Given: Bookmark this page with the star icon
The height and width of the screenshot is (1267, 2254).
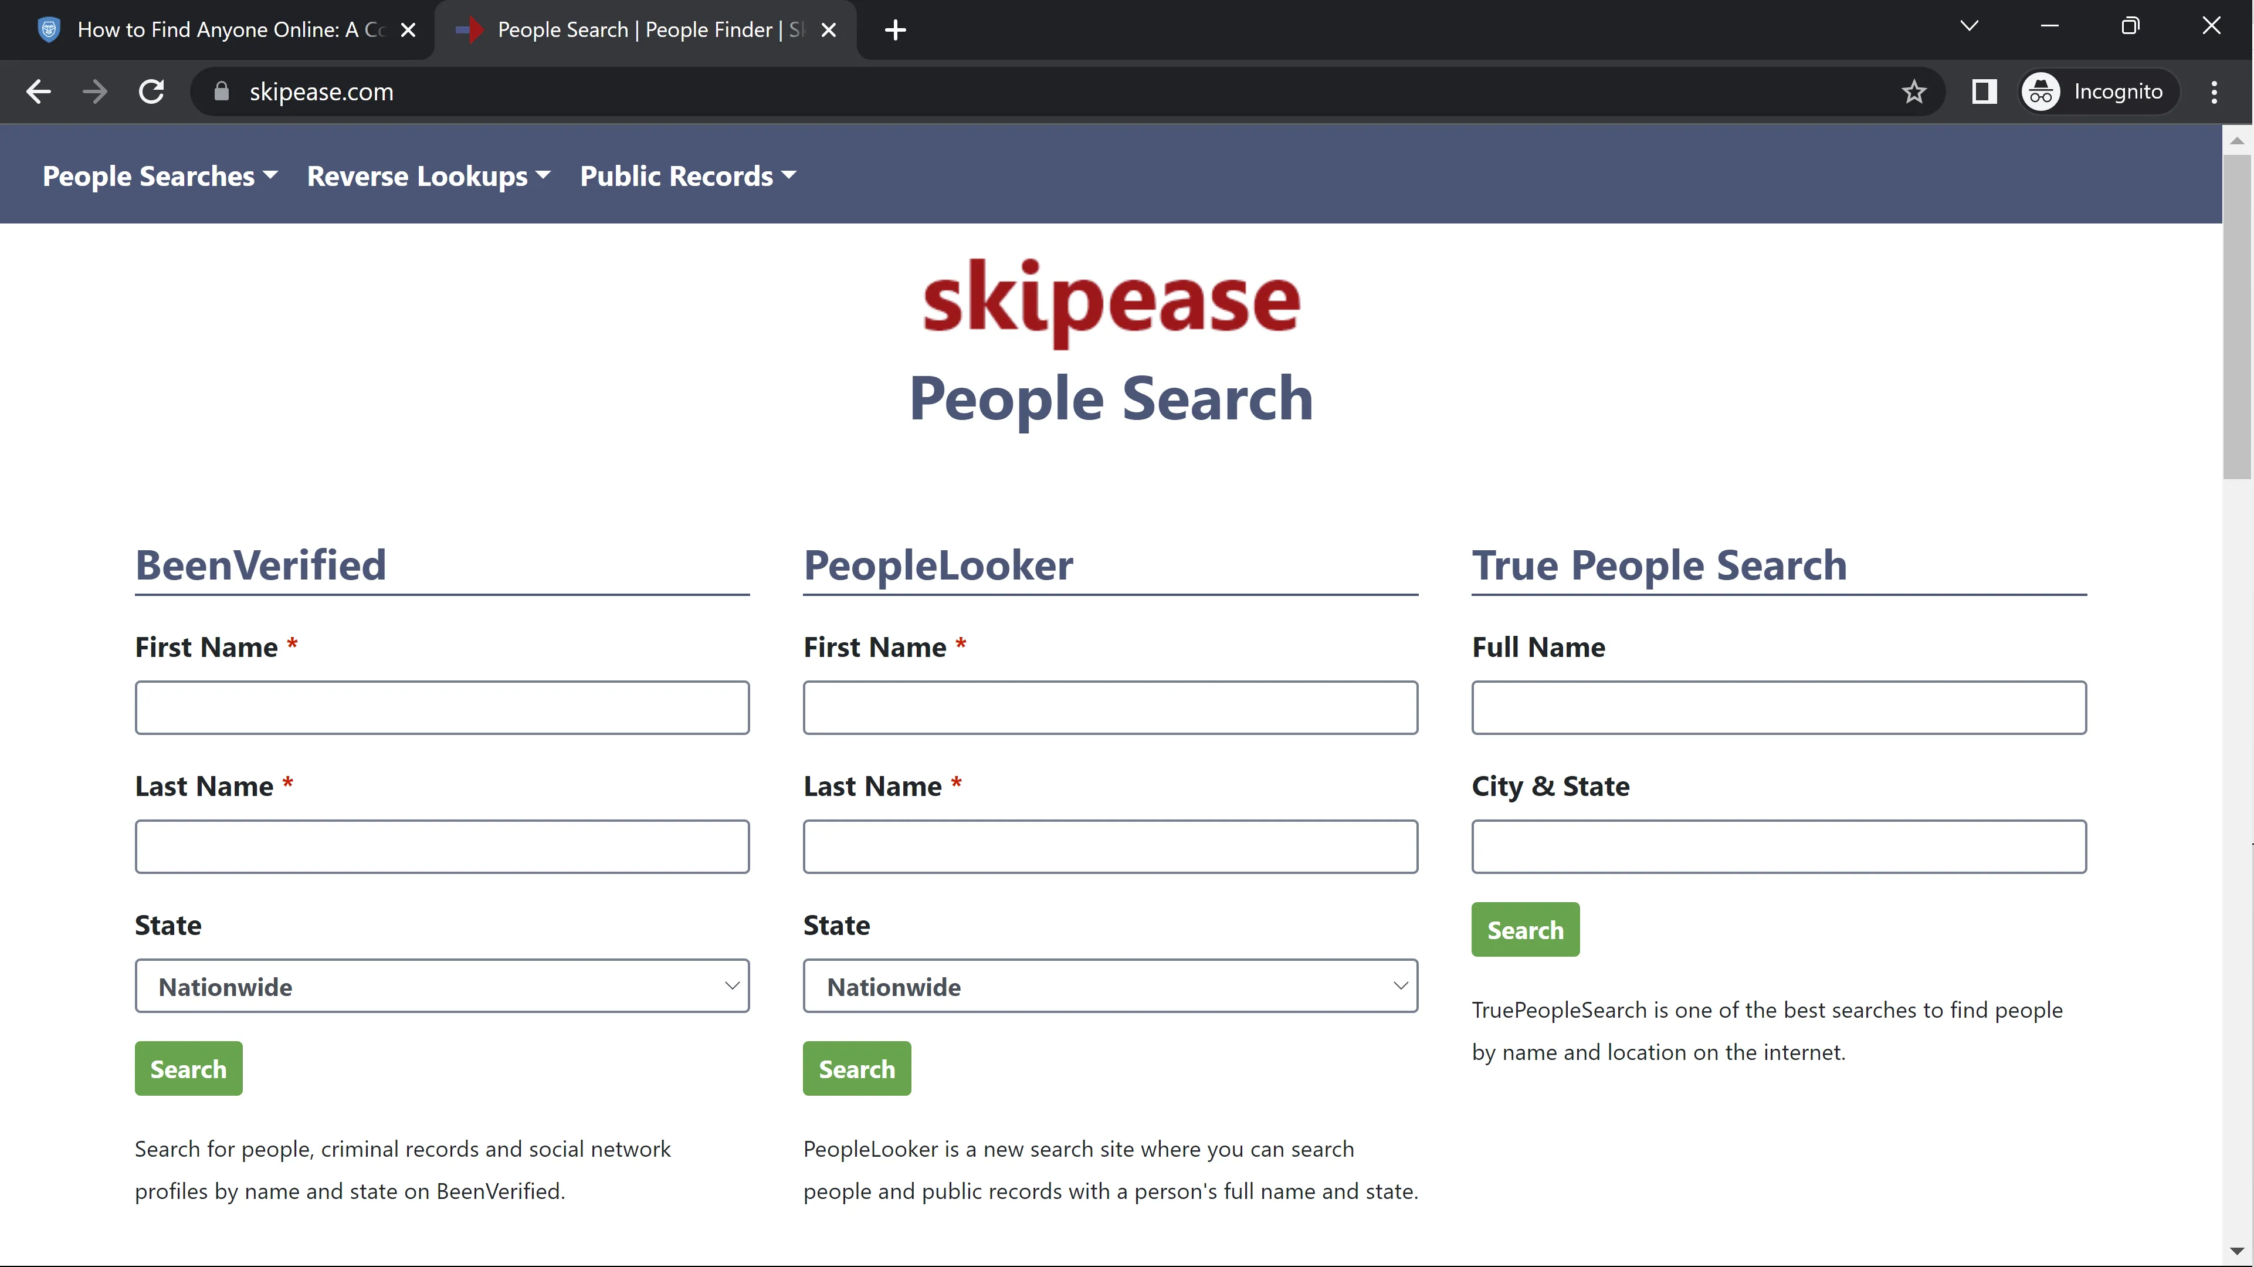Looking at the screenshot, I should 1914,92.
